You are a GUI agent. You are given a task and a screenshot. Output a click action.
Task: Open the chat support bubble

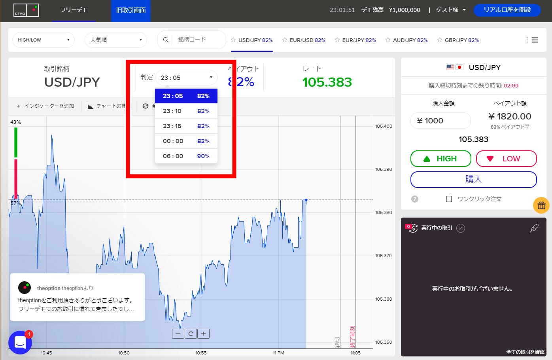(20, 343)
